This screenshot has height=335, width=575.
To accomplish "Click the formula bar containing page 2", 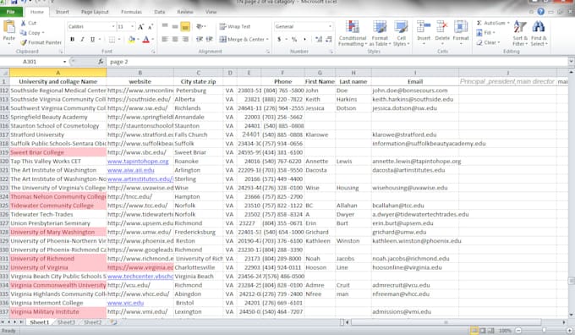I will (x=337, y=62).
